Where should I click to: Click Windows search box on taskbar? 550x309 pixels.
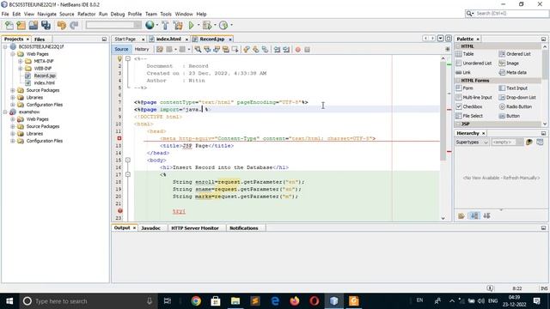pyautogui.click(x=88, y=301)
